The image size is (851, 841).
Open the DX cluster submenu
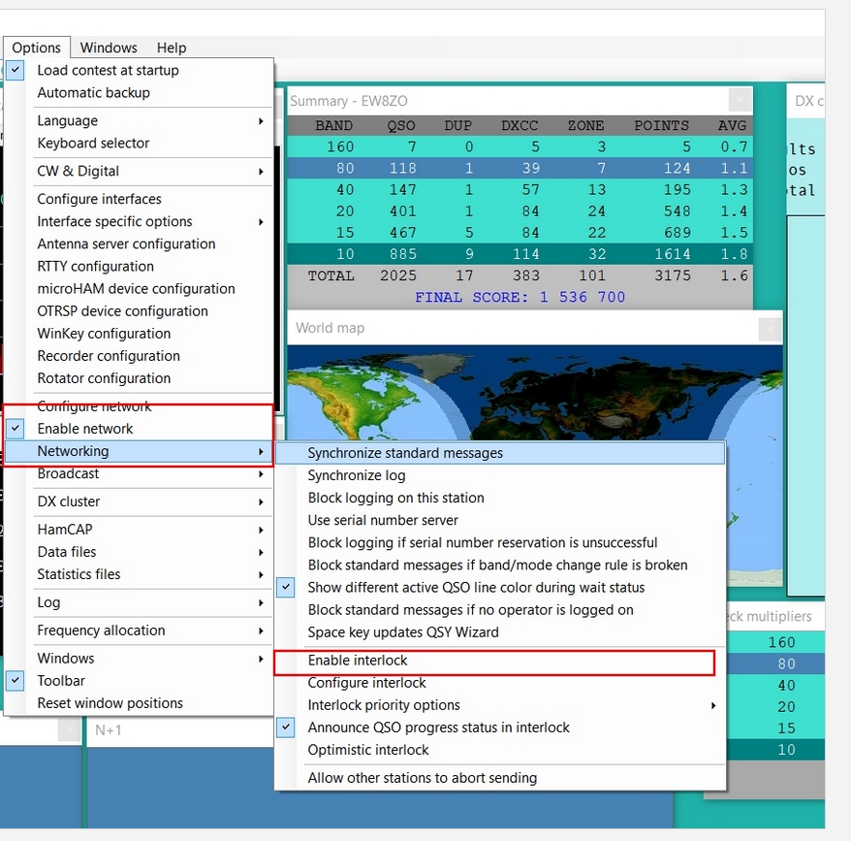point(68,501)
